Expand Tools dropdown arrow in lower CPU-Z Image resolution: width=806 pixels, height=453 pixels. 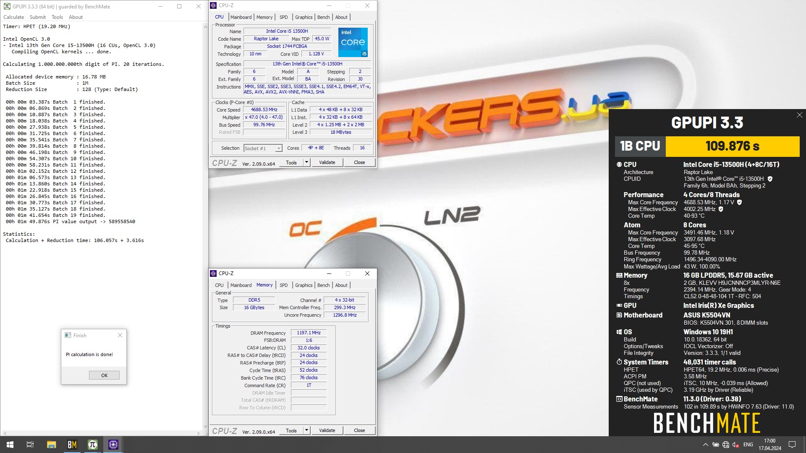click(306, 431)
